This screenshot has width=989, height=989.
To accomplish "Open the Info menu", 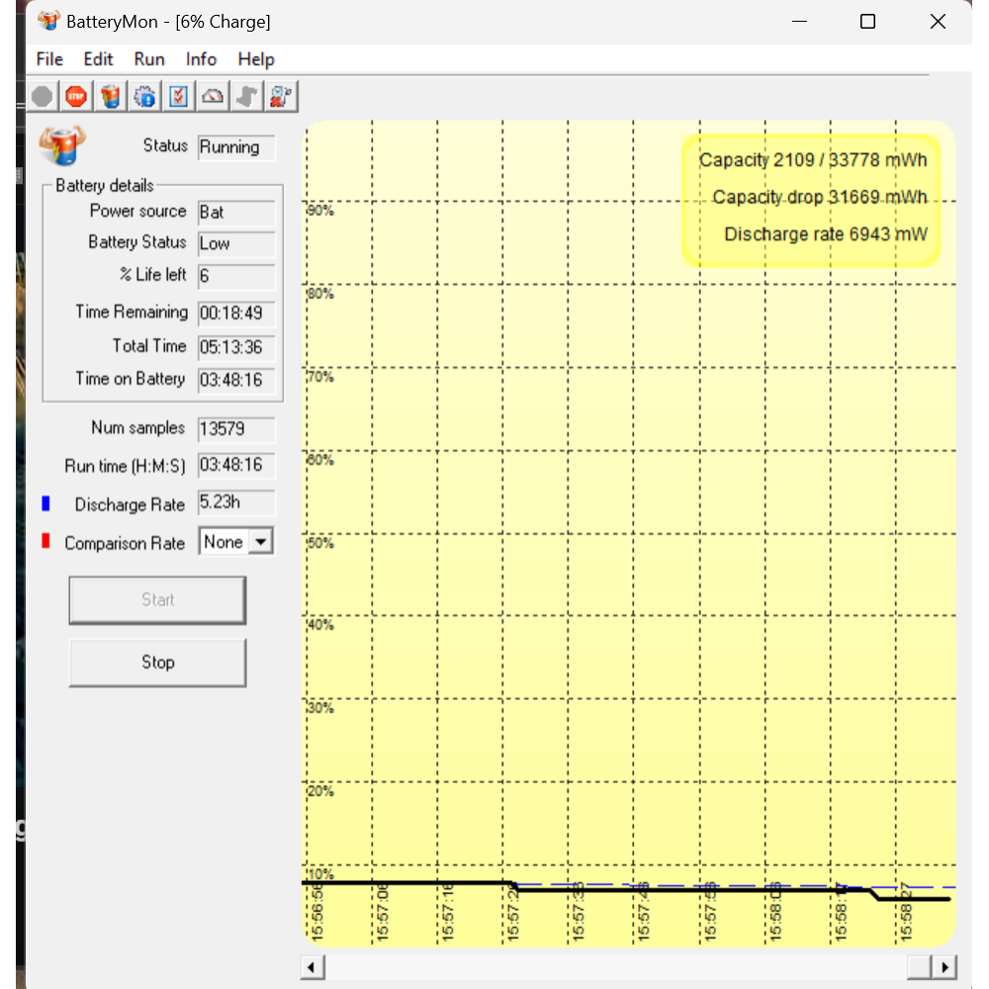I will [201, 59].
